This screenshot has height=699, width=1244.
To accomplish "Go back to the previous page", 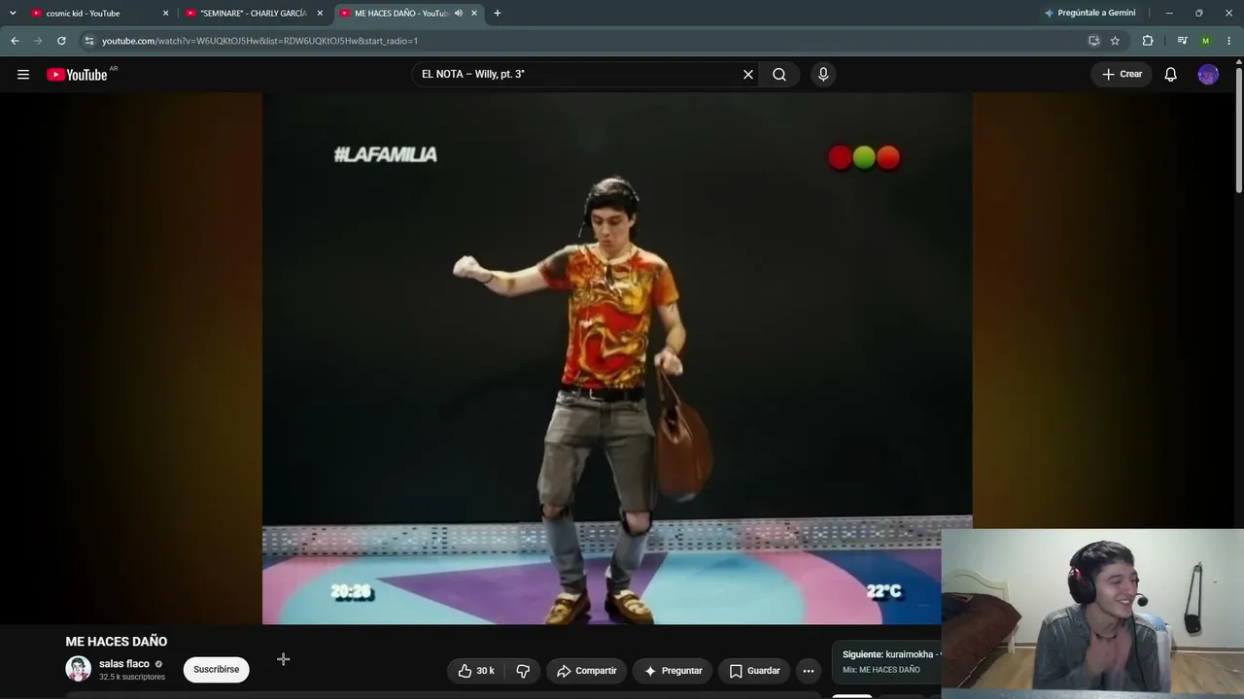I will (15, 41).
